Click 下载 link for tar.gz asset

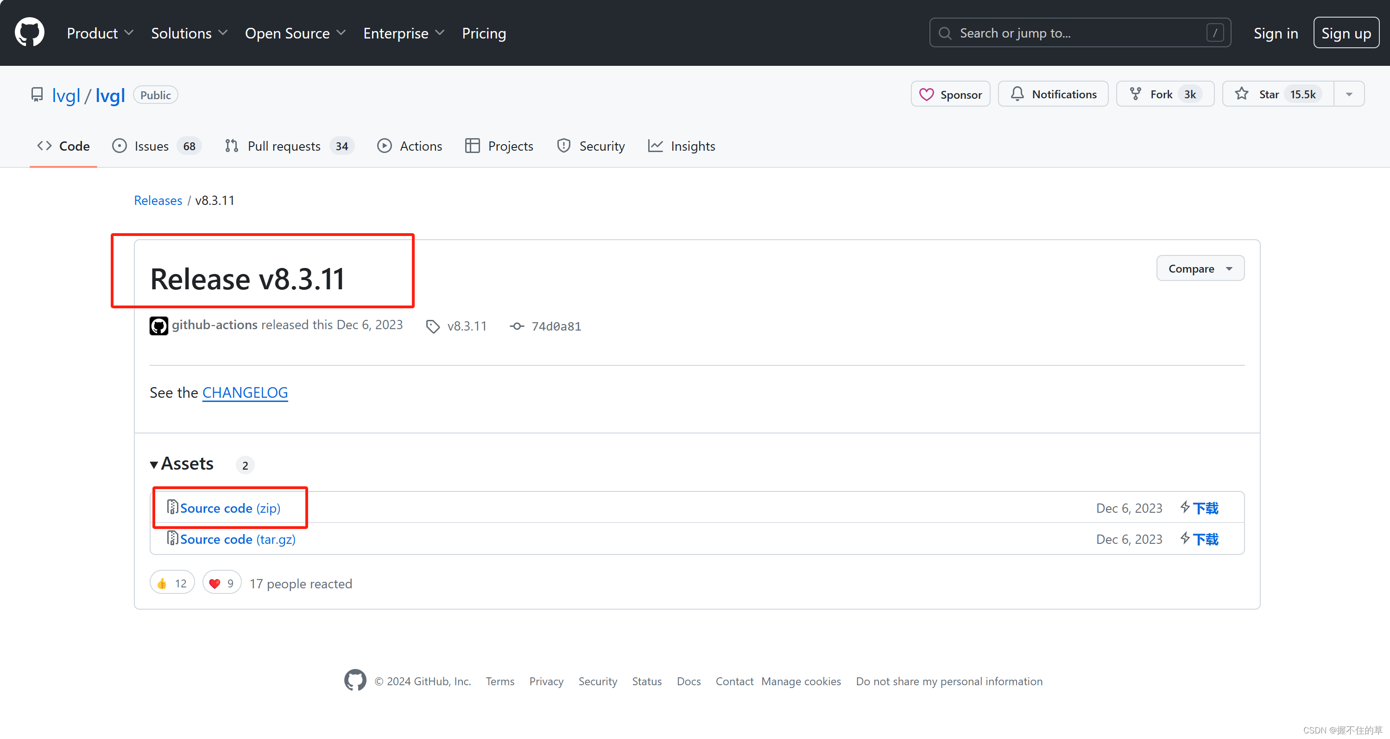(1205, 539)
